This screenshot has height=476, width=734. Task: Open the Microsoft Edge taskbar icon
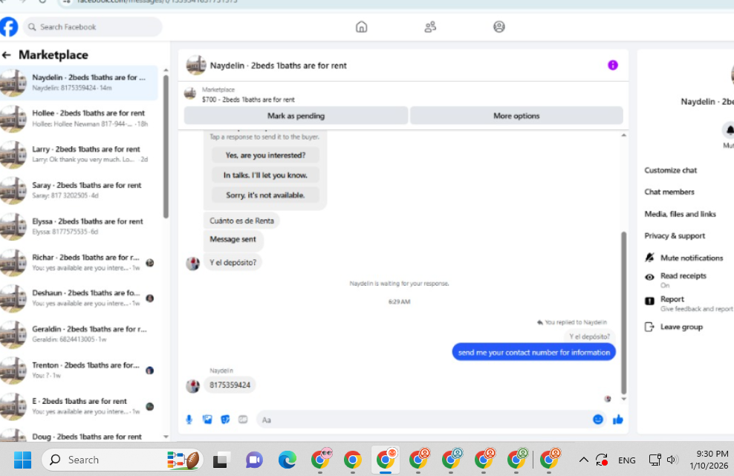tap(287, 460)
